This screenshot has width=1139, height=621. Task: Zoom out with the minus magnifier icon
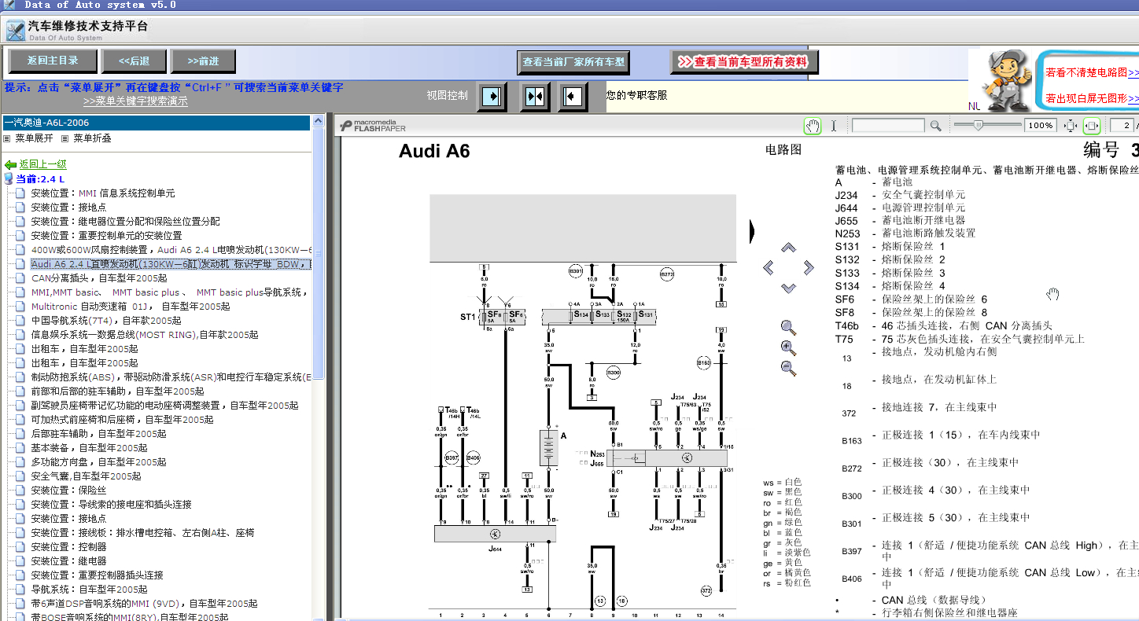tap(788, 368)
